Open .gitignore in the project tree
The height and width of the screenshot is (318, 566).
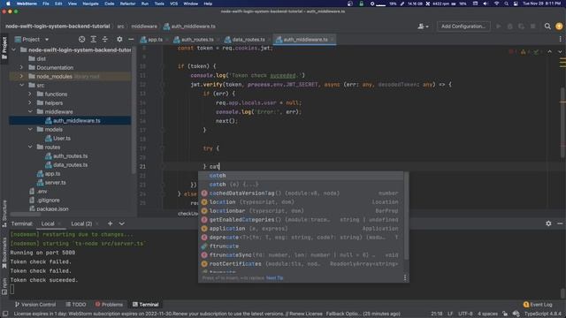48,201
